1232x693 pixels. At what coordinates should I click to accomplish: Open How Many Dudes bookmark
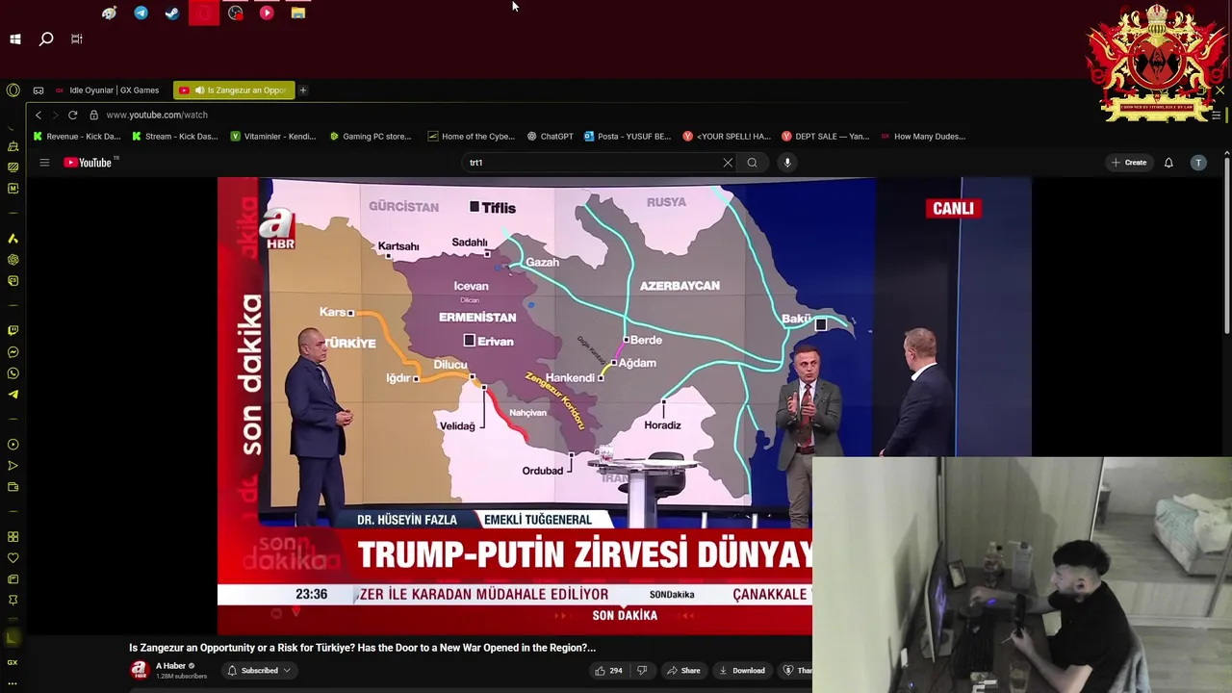point(923,137)
